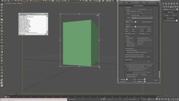
Task: Open the Motion command panel tab
Action: pyautogui.click(x=171, y=4)
